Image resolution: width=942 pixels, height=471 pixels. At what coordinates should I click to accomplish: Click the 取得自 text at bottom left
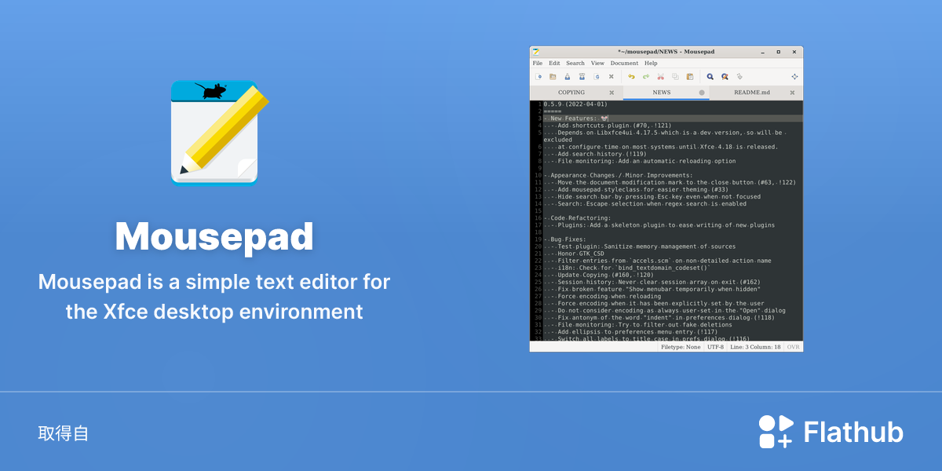tap(63, 433)
